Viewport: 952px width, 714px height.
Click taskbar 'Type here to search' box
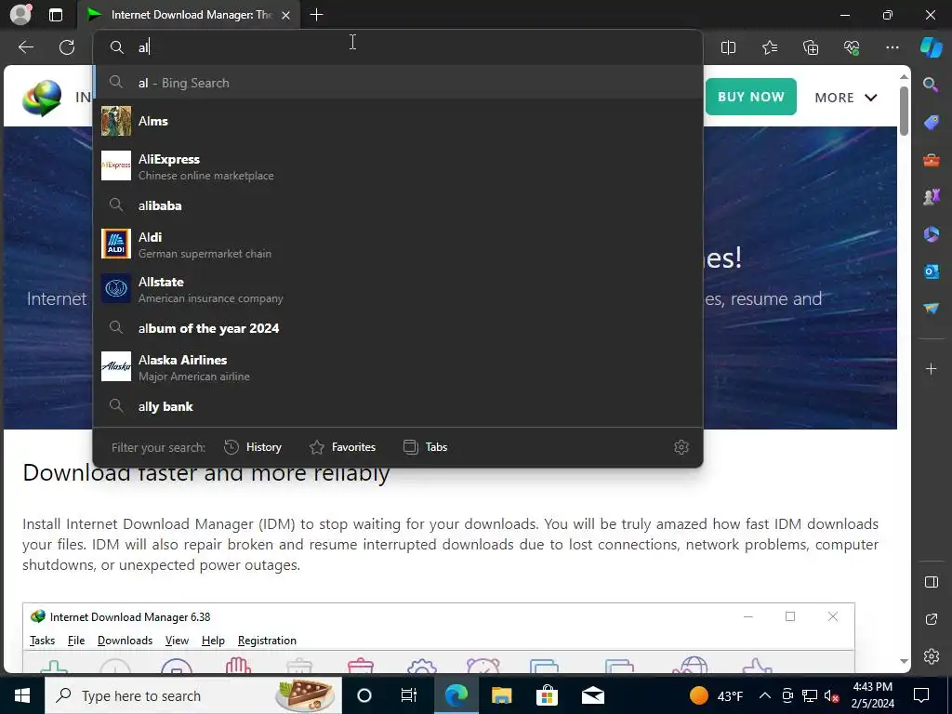click(x=193, y=695)
